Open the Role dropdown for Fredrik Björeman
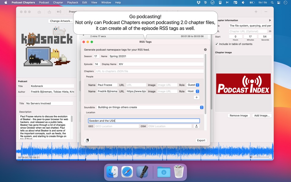 pyautogui.click(x=193, y=91)
